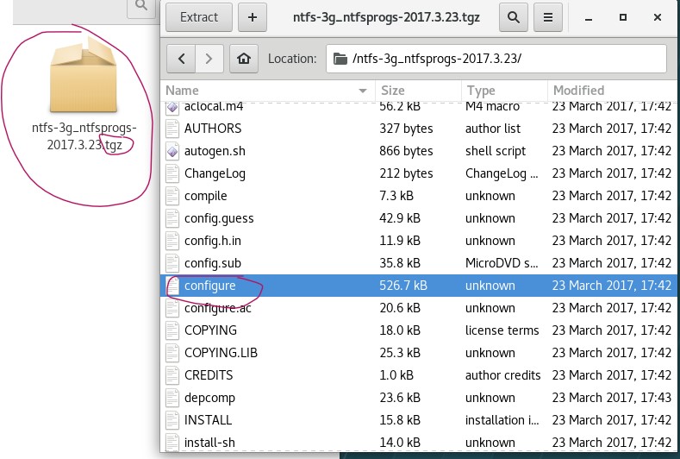
Task: Select the compile file icon
Action: (x=172, y=196)
